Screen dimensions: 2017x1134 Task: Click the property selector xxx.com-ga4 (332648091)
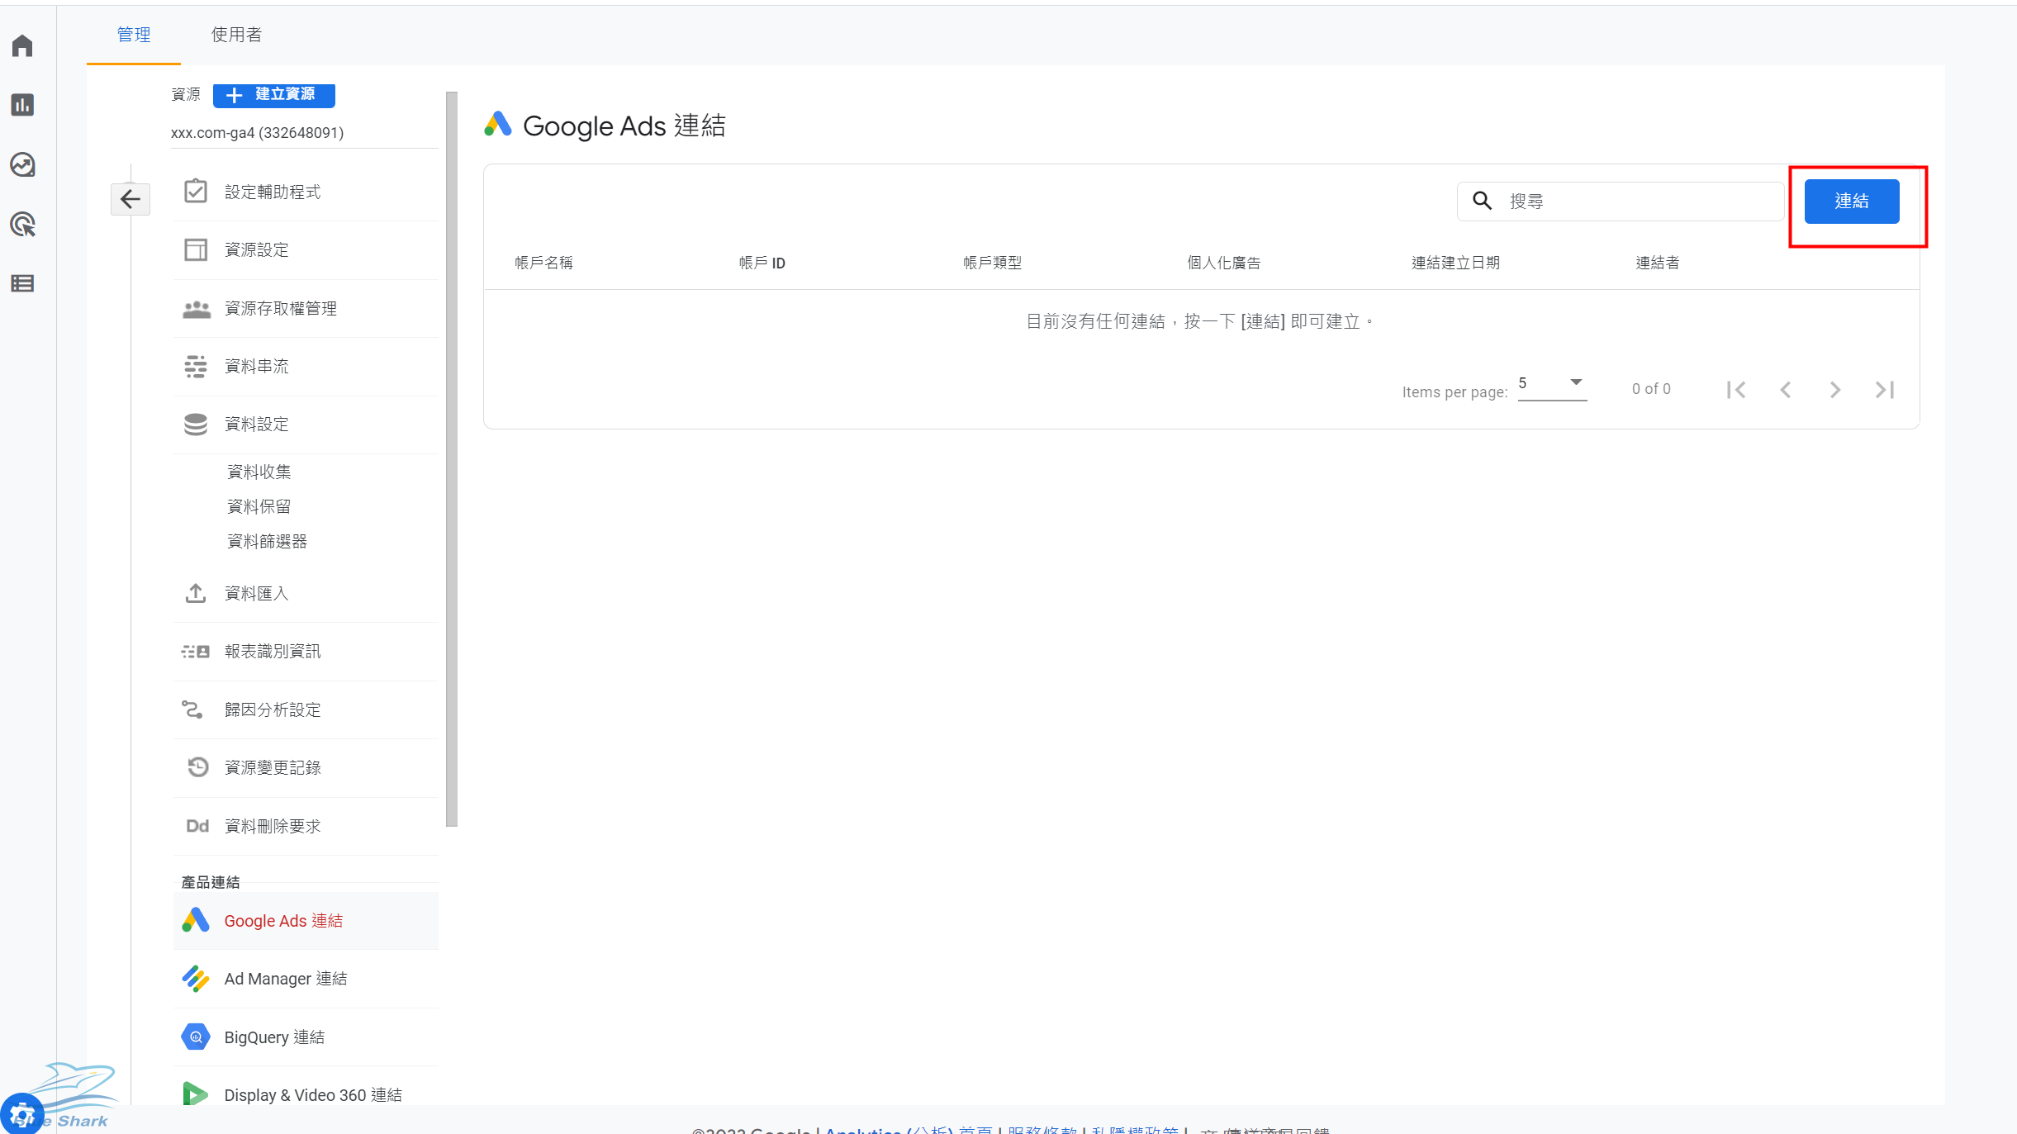pos(305,132)
